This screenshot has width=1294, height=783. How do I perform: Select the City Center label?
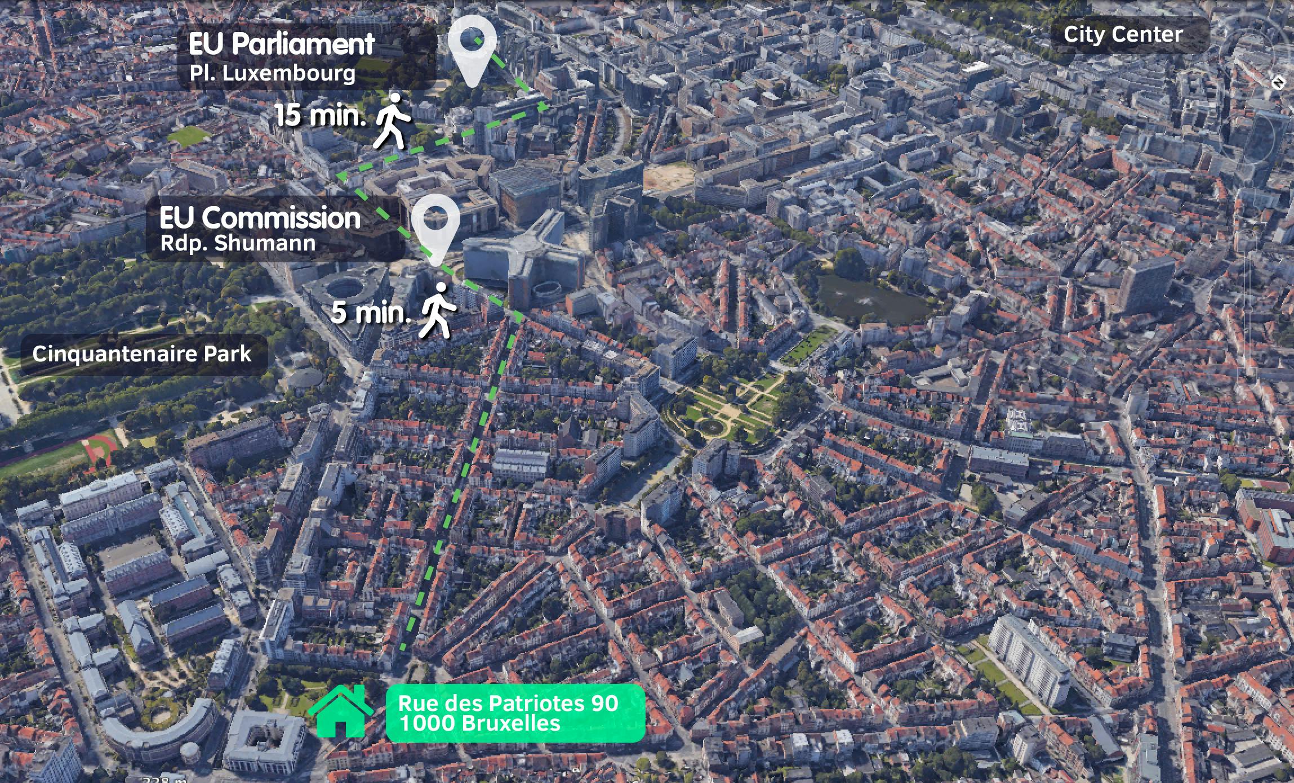(x=1129, y=35)
